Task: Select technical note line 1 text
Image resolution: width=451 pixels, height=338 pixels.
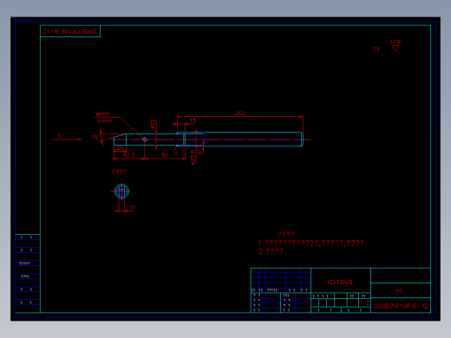Action: (x=312, y=244)
